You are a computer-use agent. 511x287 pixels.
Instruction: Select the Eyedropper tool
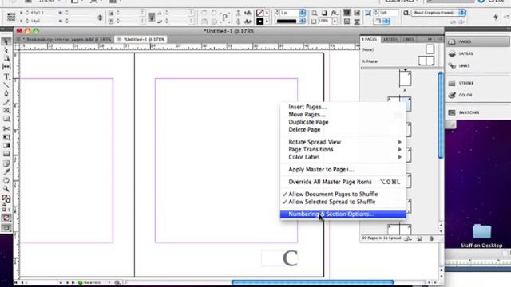pos(6,172)
